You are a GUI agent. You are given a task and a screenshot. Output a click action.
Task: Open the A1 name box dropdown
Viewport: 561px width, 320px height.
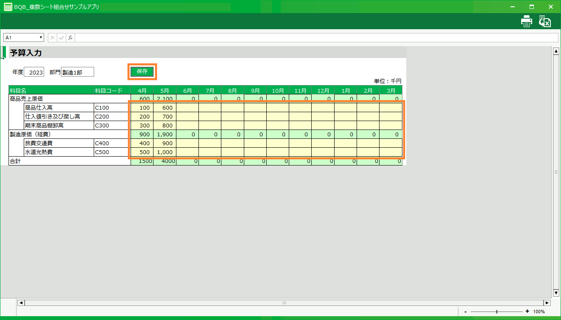tap(41, 38)
